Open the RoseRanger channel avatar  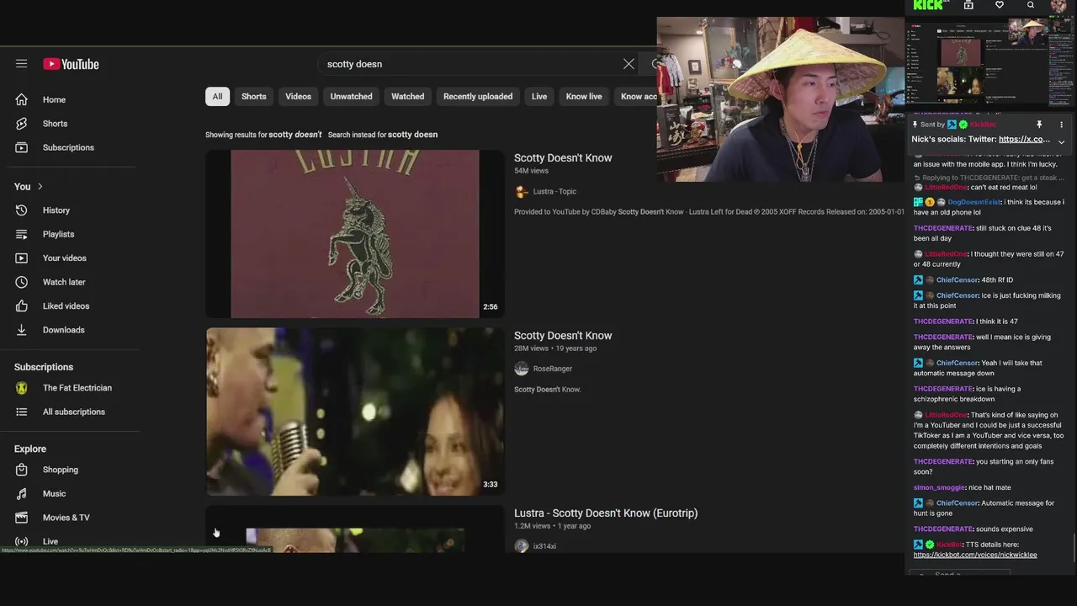point(522,369)
